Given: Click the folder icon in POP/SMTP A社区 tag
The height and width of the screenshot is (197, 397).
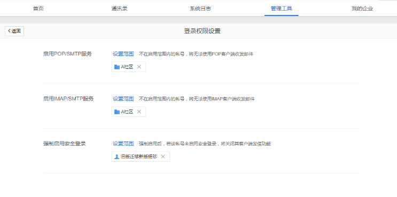Looking at the screenshot, I should coord(117,67).
